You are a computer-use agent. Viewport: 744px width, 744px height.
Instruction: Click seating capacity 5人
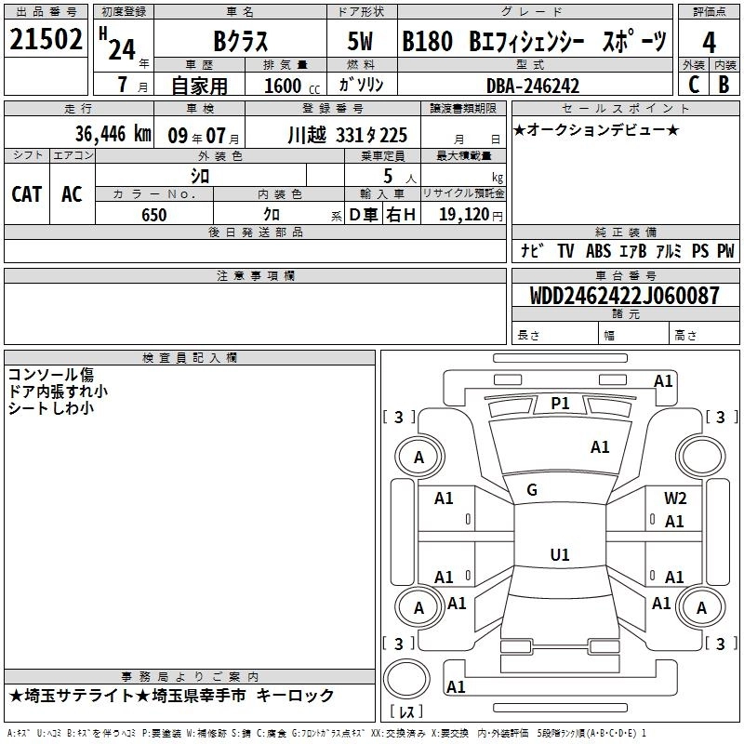click(399, 177)
